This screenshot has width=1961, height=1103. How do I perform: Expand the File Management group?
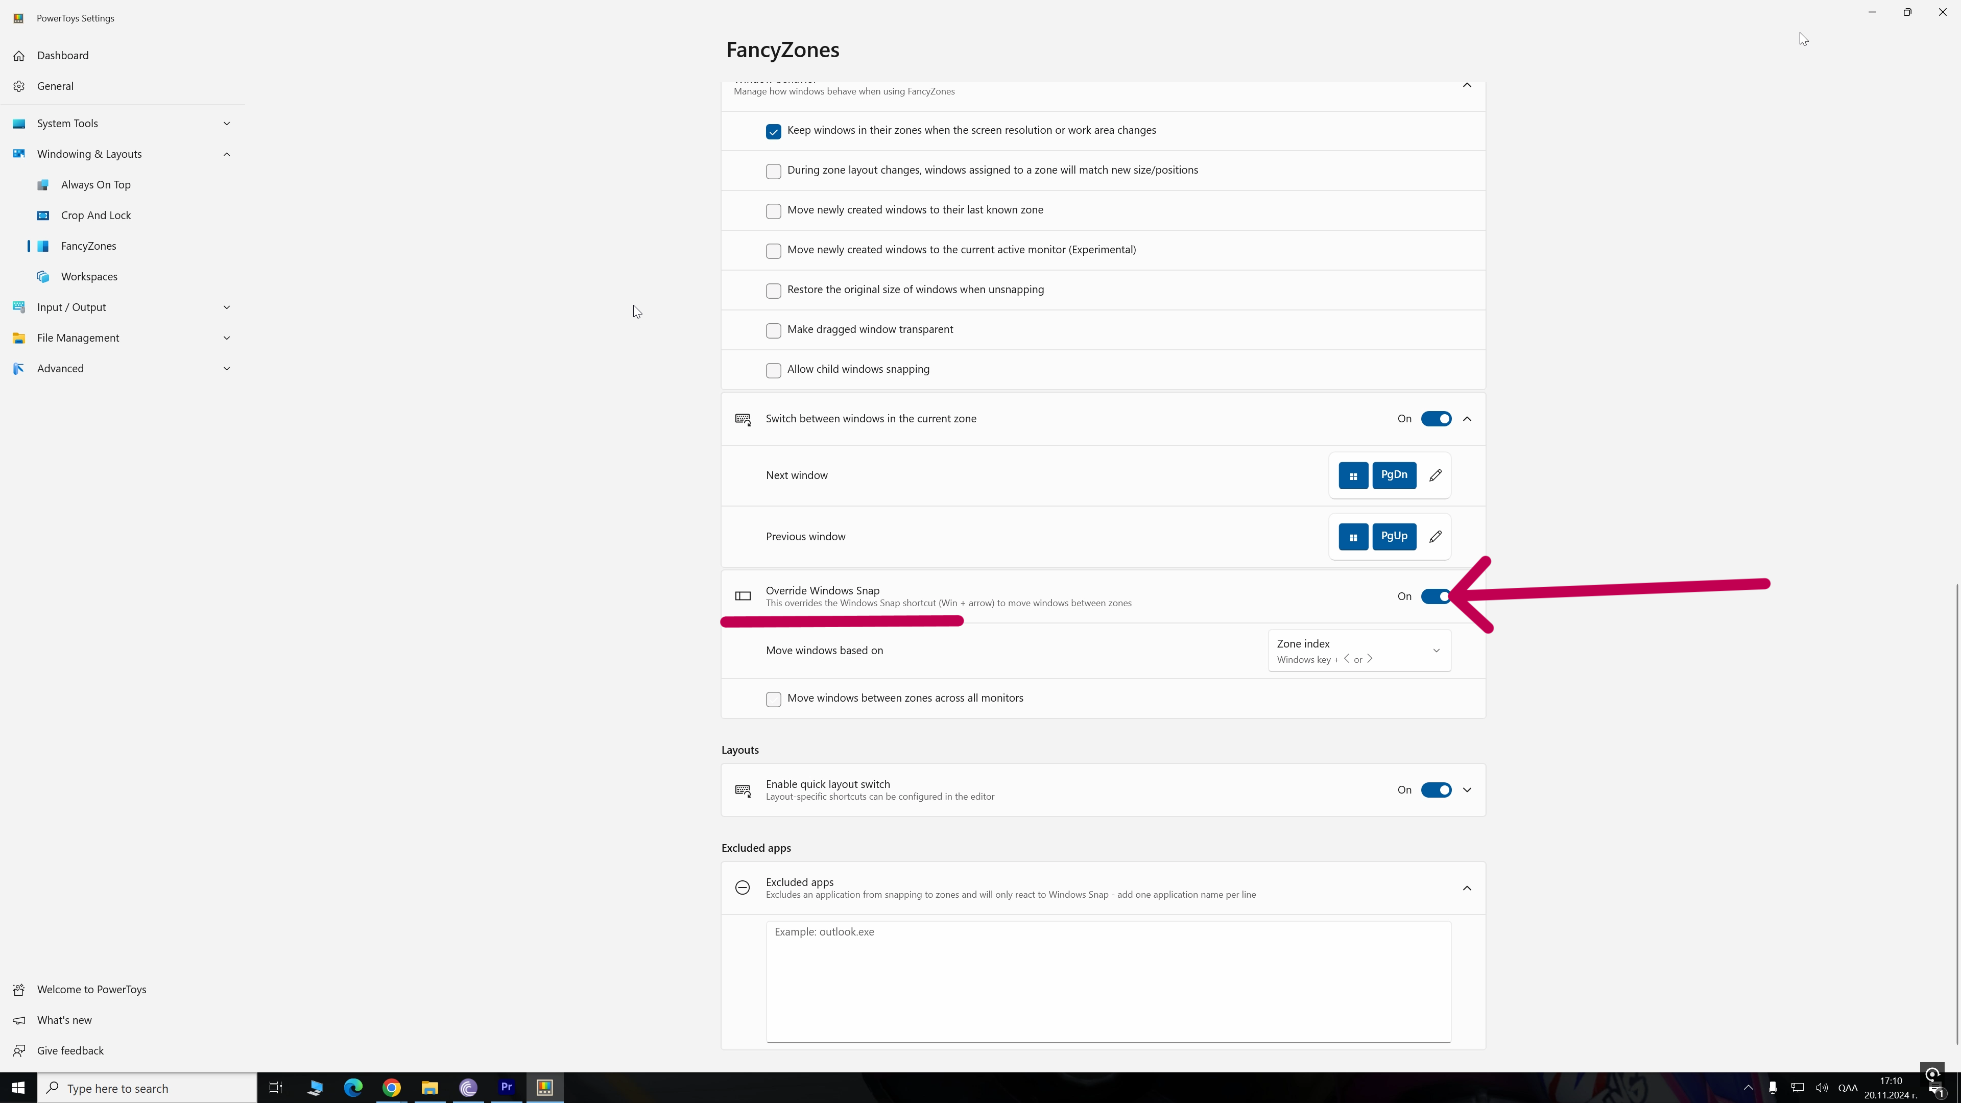pos(226,338)
